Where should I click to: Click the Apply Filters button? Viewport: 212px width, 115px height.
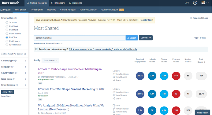tap(7, 92)
